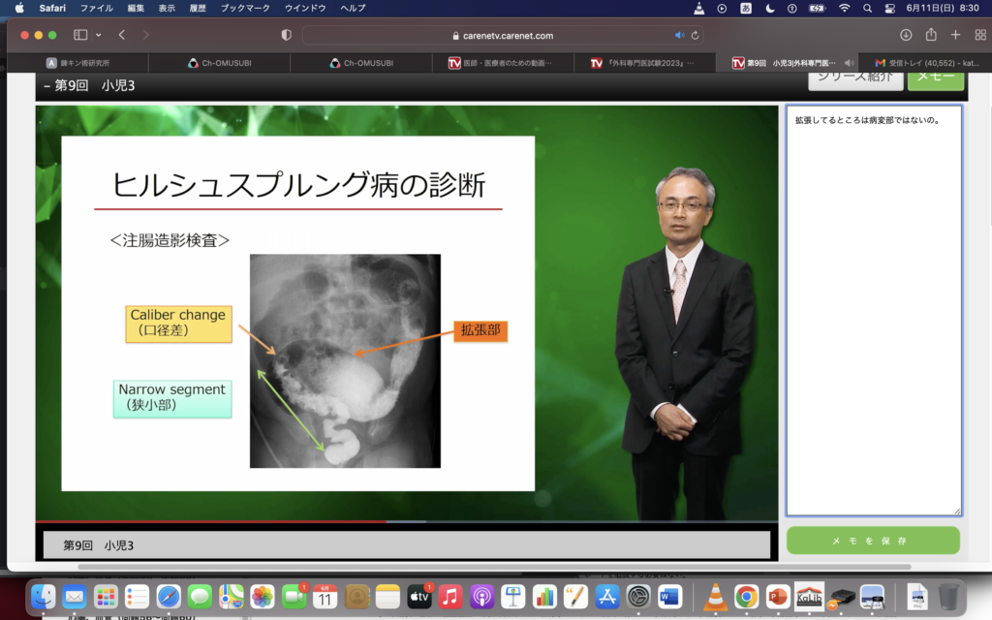Switch to the Gmail 受信トレイ tab
The image size is (992, 620).
pos(925,63)
